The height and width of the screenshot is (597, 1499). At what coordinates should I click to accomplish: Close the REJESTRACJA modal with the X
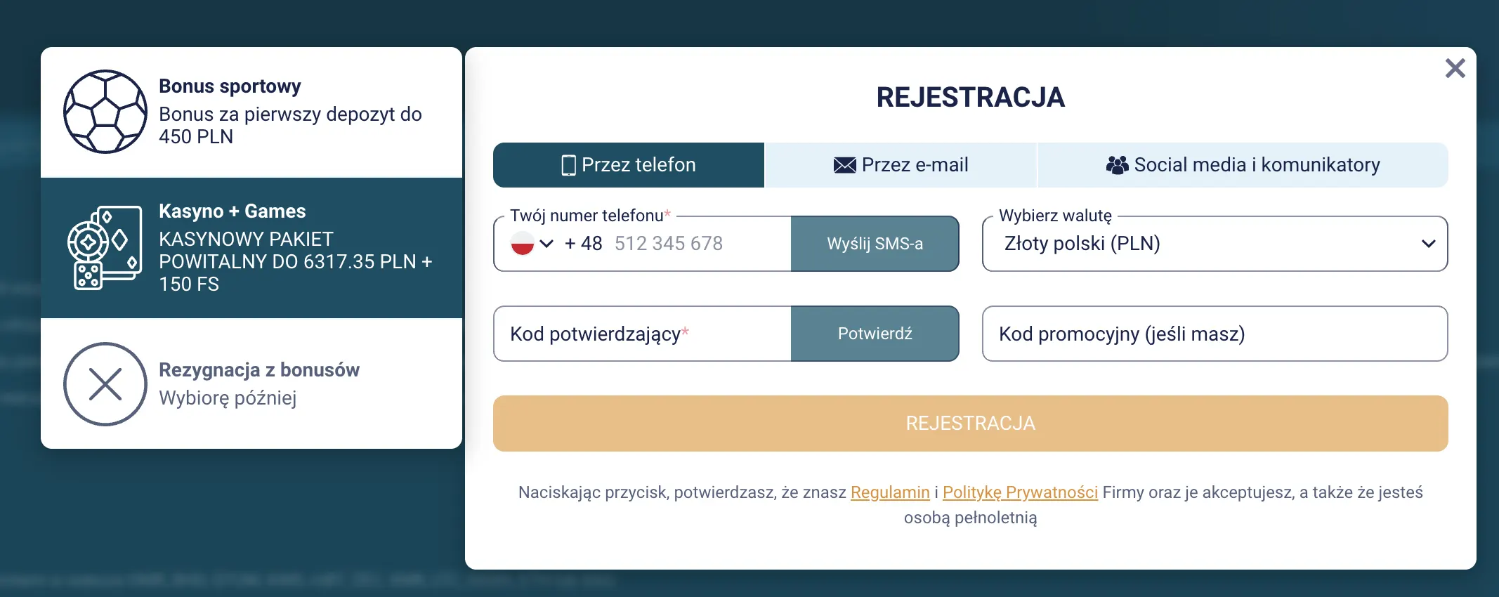click(1455, 67)
